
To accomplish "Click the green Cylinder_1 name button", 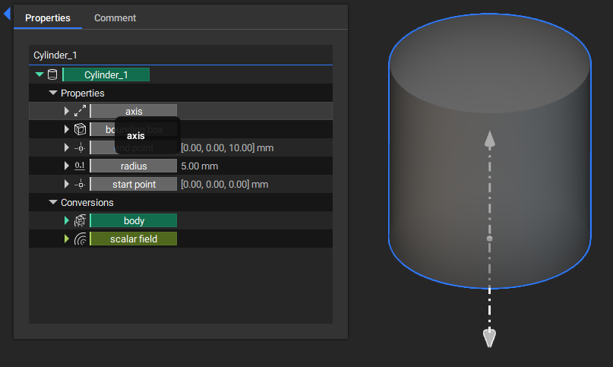I will click(106, 74).
